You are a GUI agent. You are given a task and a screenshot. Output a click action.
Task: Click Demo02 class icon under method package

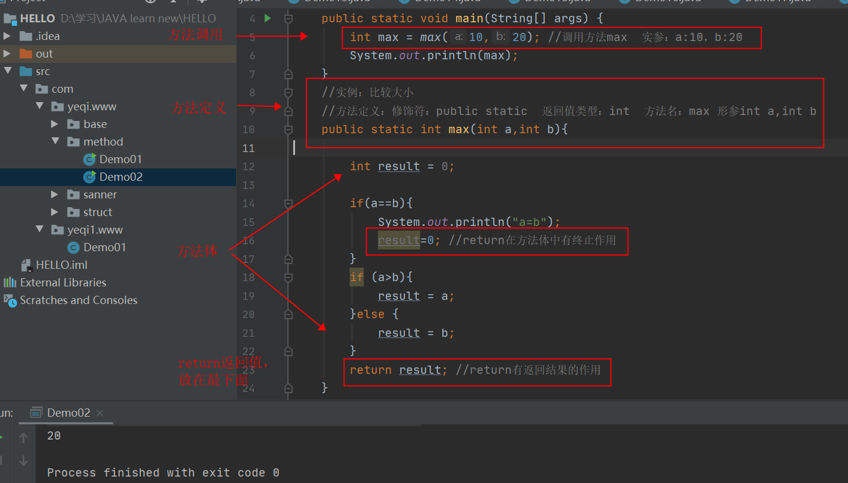[x=89, y=177]
